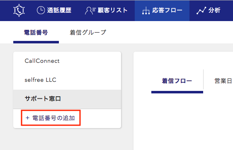The height and width of the screenshot is (150, 233).
Task: Select CallConnect in the phone number list
Action: point(67,61)
